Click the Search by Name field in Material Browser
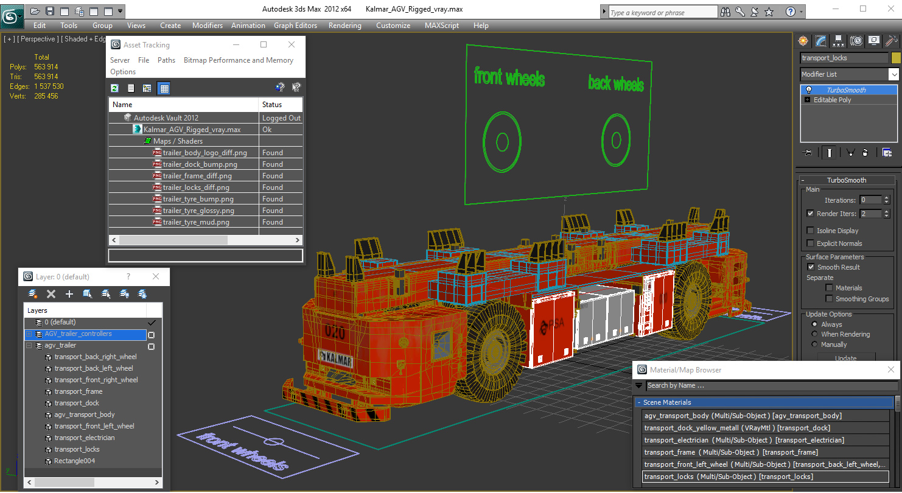The width and height of the screenshot is (902, 493). (x=771, y=385)
